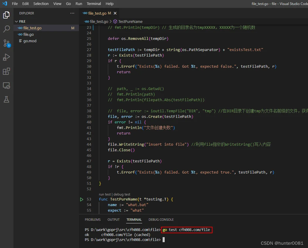
Task: Switch to the OUTPUT panel tab
Action: click(113, 220)
